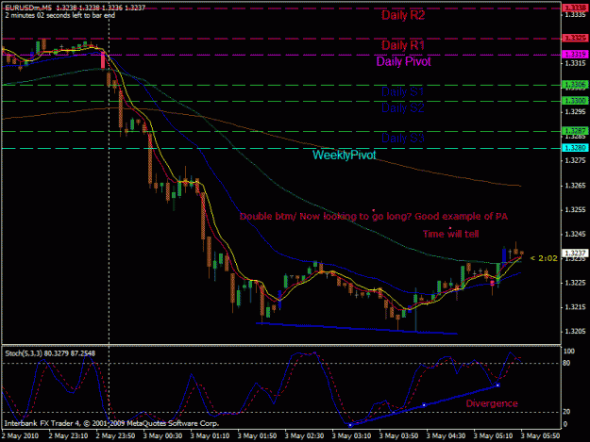
Task: Click the stochastic level 20 label
Action: pyautogui.click(x=566, y=412)
